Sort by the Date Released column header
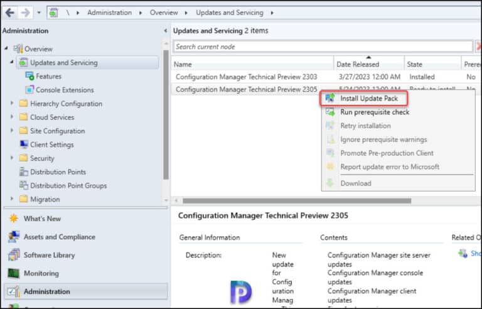 click(x=369, y=64)
